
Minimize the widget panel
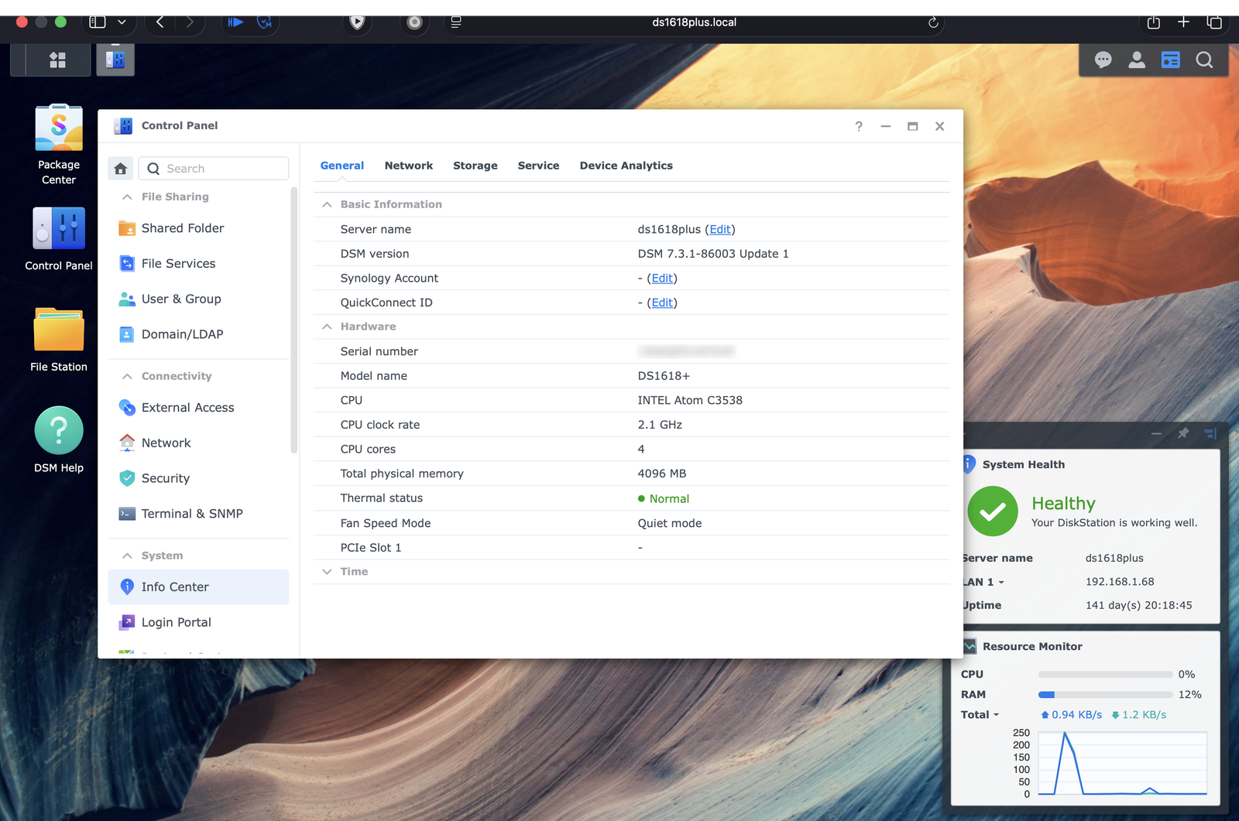pos(1156,433)
